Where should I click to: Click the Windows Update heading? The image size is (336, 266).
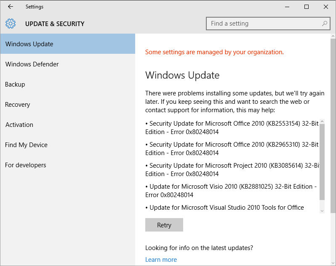pos(182,75)
